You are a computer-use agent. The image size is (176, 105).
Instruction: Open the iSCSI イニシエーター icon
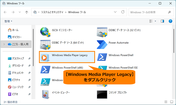click(45, 32)
